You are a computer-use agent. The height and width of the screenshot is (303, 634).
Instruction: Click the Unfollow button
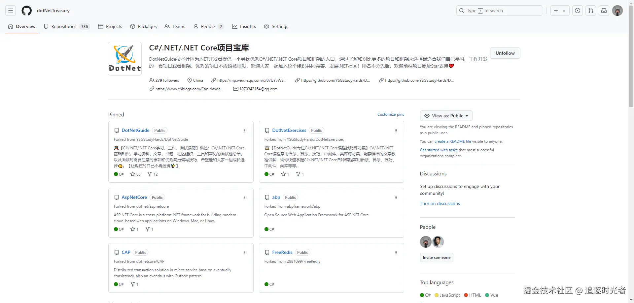[x=505, y=53]
